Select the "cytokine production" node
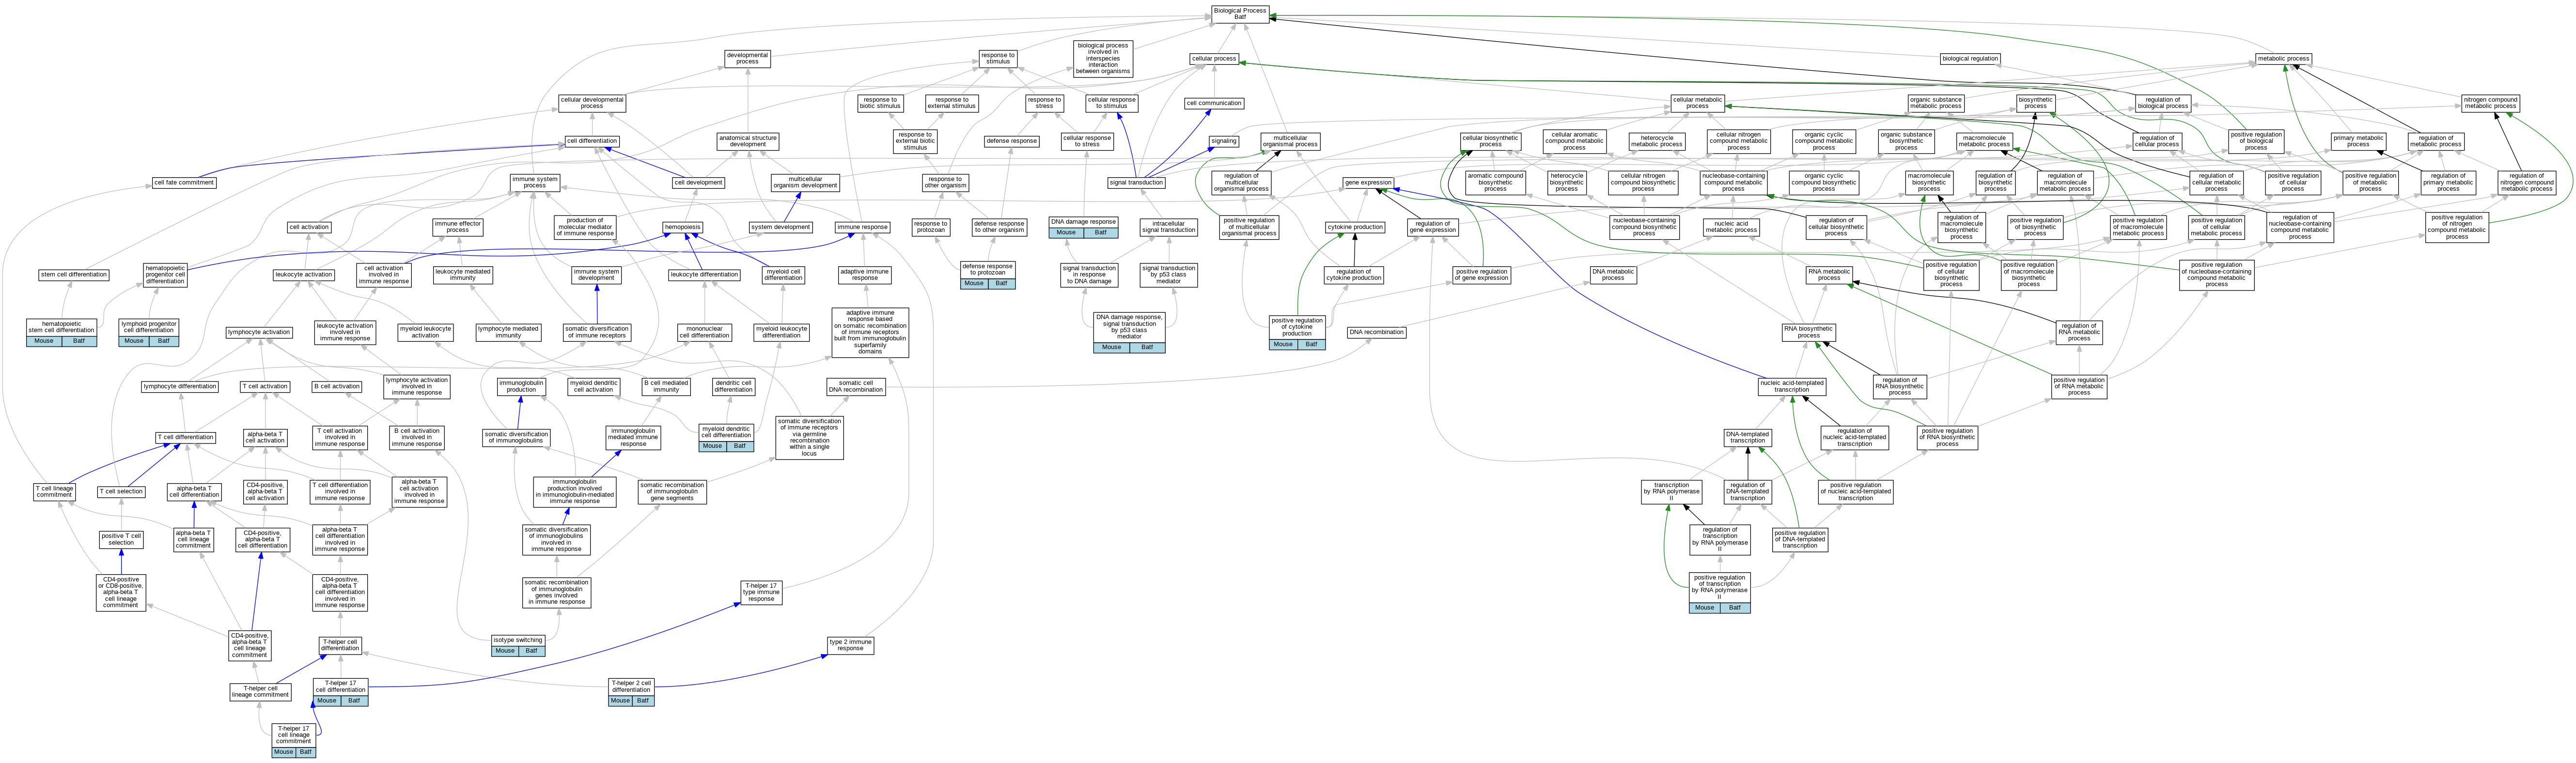Viewport: 2576px width, 763px height. (1355, 227)
